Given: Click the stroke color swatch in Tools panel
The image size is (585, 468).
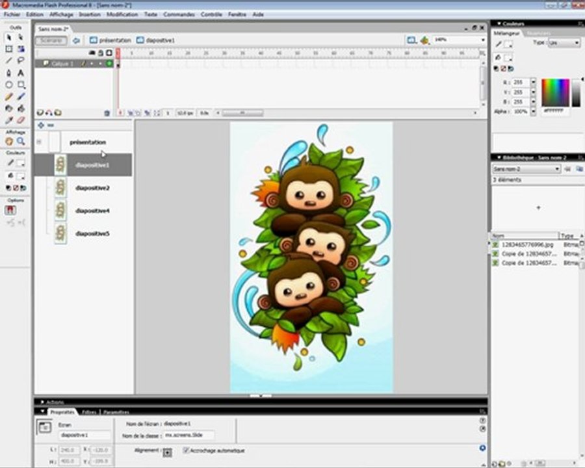Looking at the screenshot, I should tap(21, 163).
